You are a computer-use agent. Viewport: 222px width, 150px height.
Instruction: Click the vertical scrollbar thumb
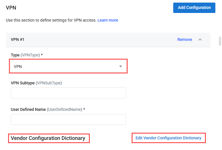click(x=220, y=41)
